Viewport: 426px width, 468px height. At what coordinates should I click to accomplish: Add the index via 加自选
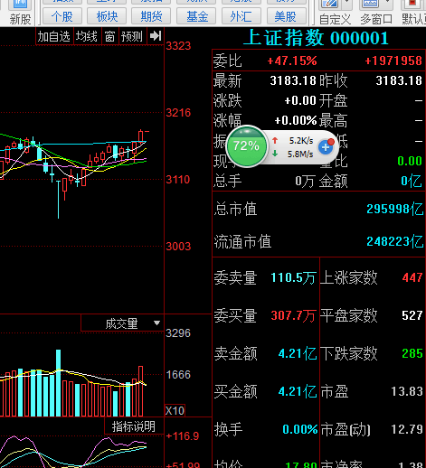point(53,36)
